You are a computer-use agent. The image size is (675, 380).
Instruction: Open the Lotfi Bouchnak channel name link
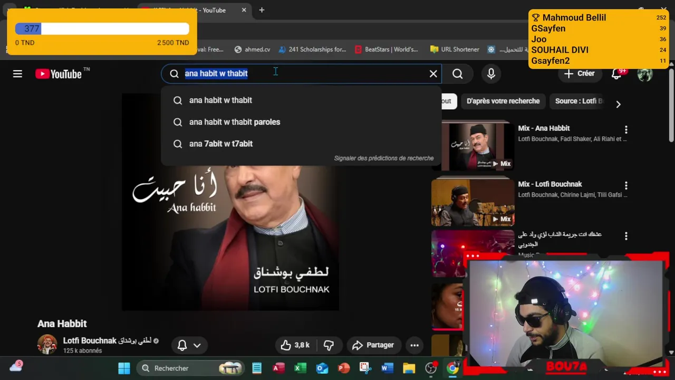point(107,341)
